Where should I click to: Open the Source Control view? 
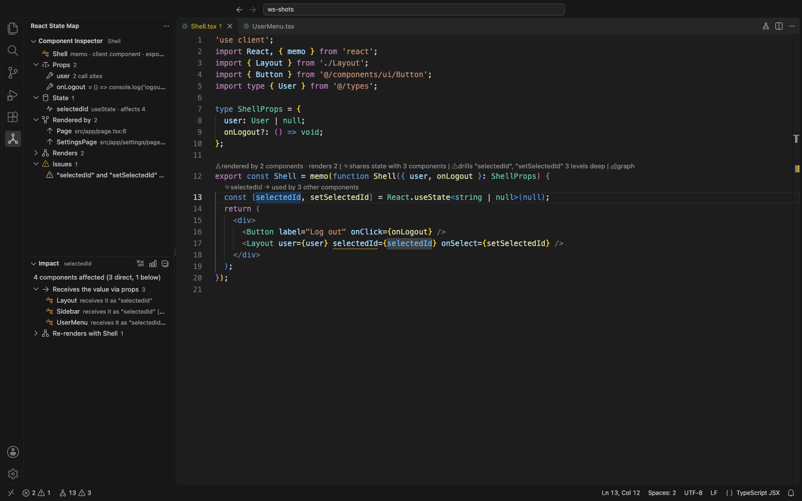click(x=13, y=73)
